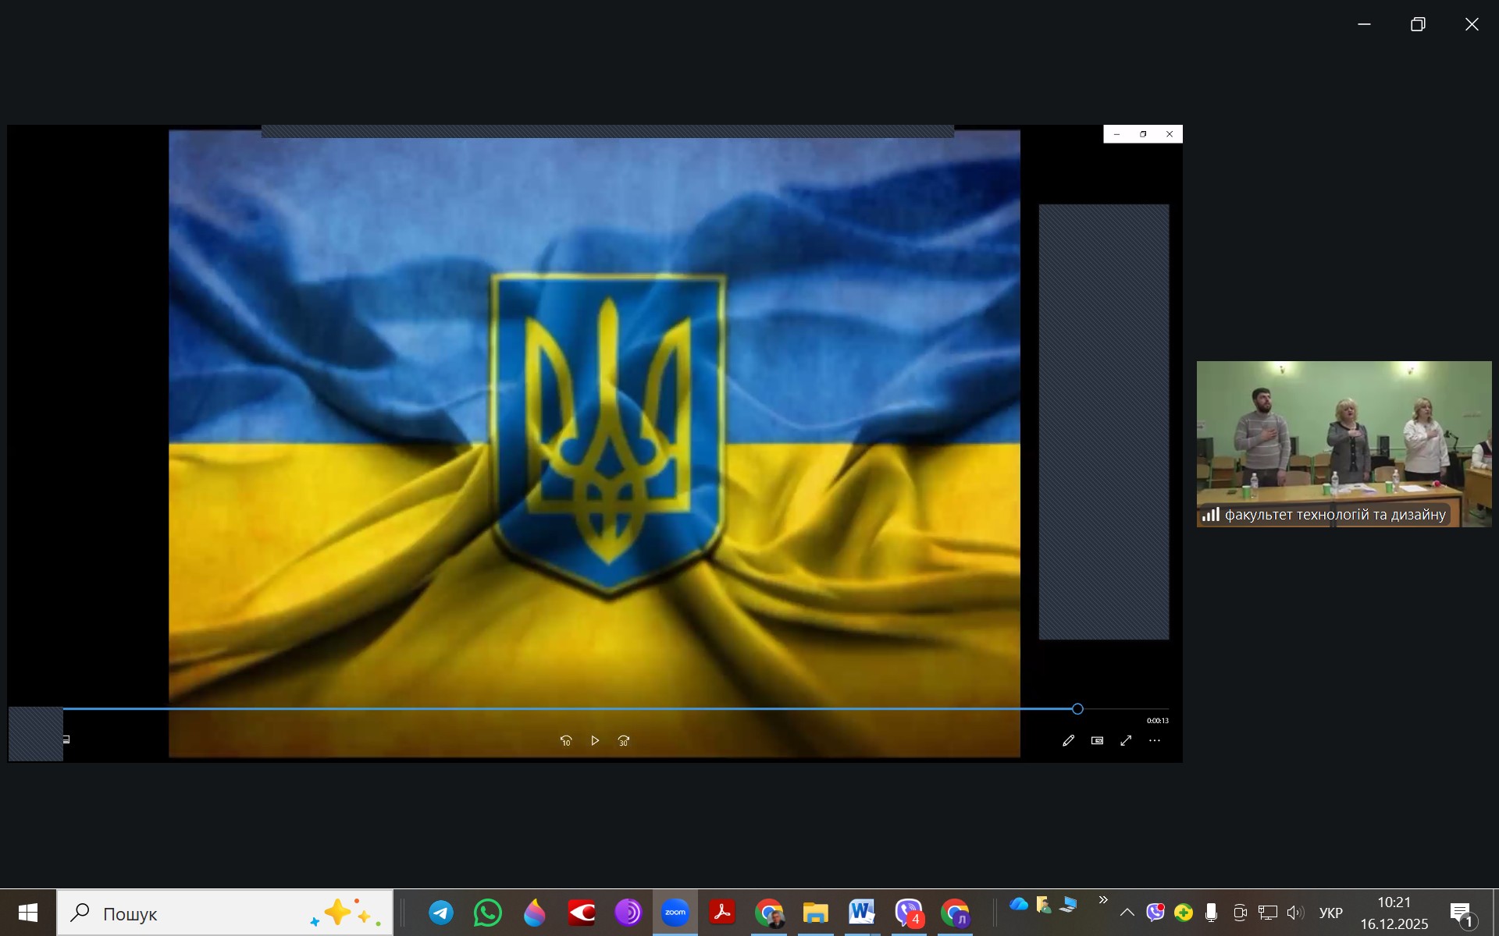Open Viber with 4 notifications in the taskbar
This screenshot has height=936, width=1499.
[x=909, y=913]
